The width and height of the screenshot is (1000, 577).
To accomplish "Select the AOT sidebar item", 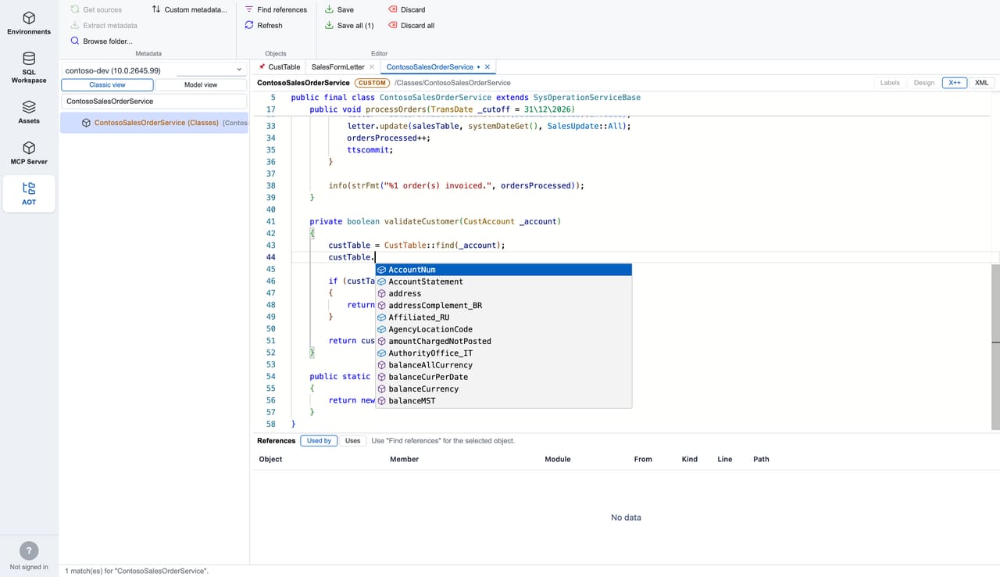I will [29, 193].
